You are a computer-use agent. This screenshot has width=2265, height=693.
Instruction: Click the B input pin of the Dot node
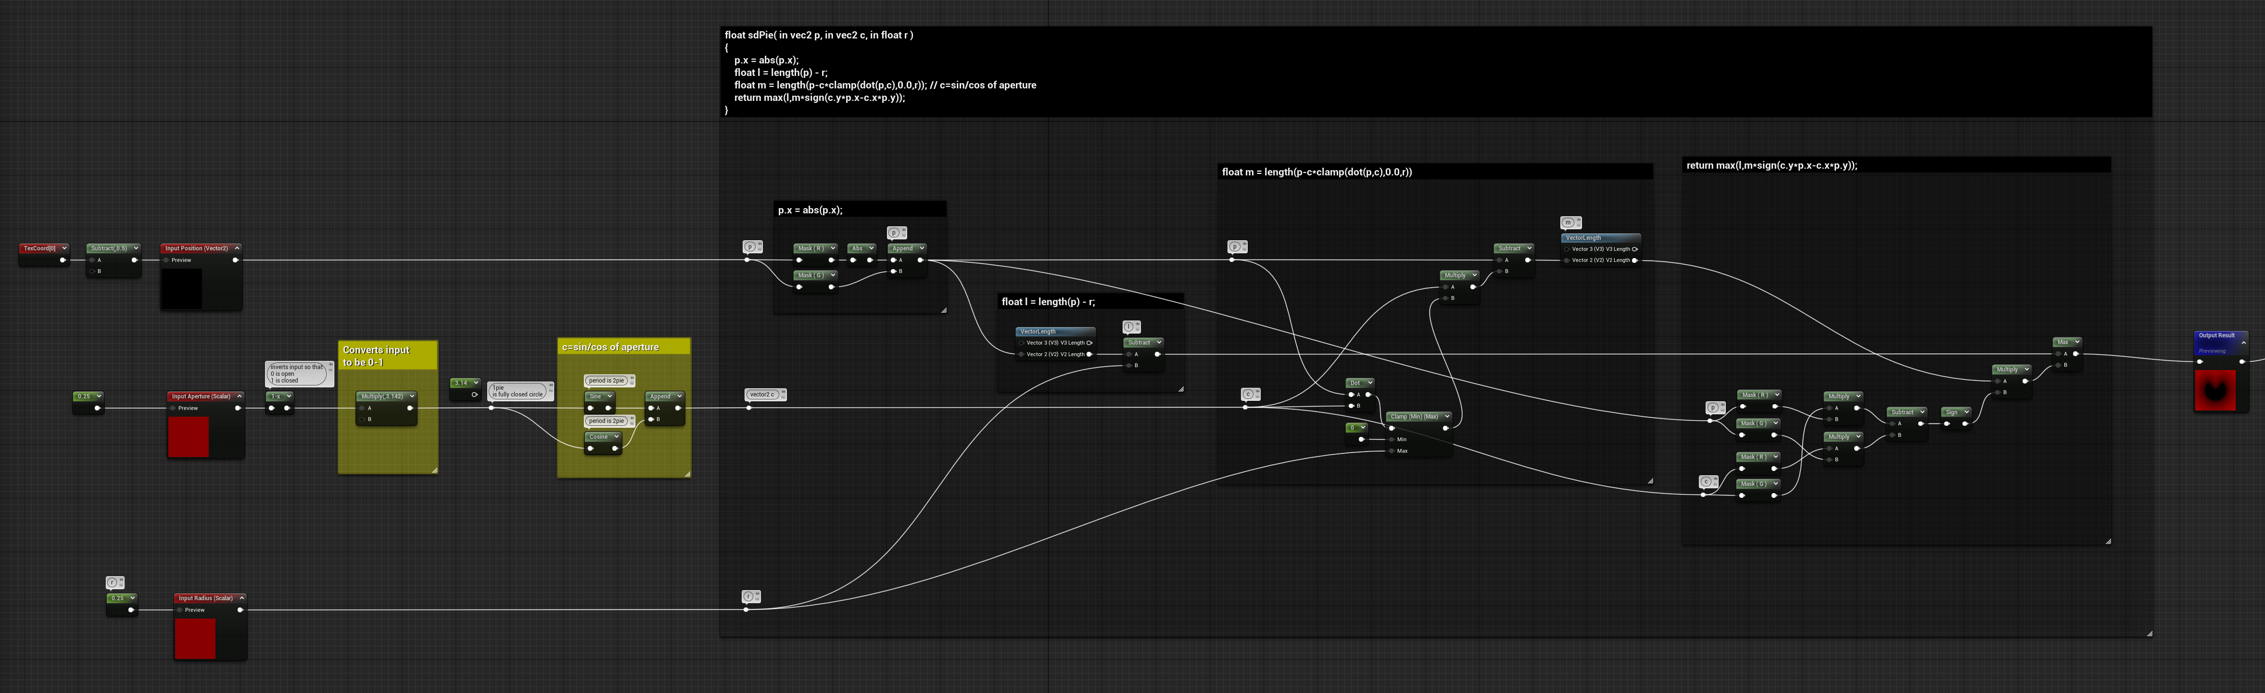[x=1352, y=406]
